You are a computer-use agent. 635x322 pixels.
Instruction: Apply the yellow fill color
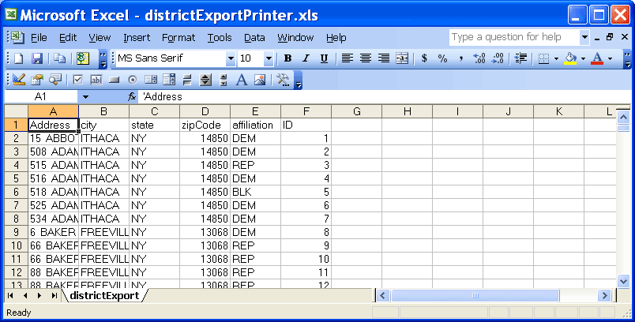click(x=570, y=58)
